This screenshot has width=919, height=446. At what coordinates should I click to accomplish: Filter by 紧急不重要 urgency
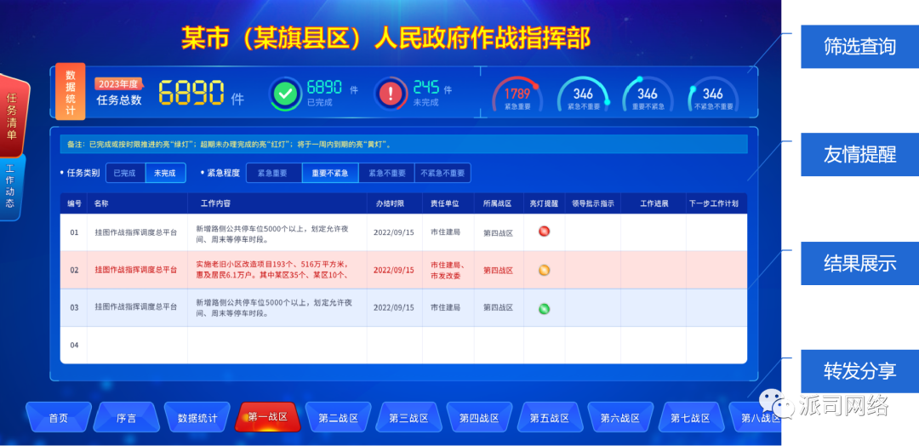(386, 173)
